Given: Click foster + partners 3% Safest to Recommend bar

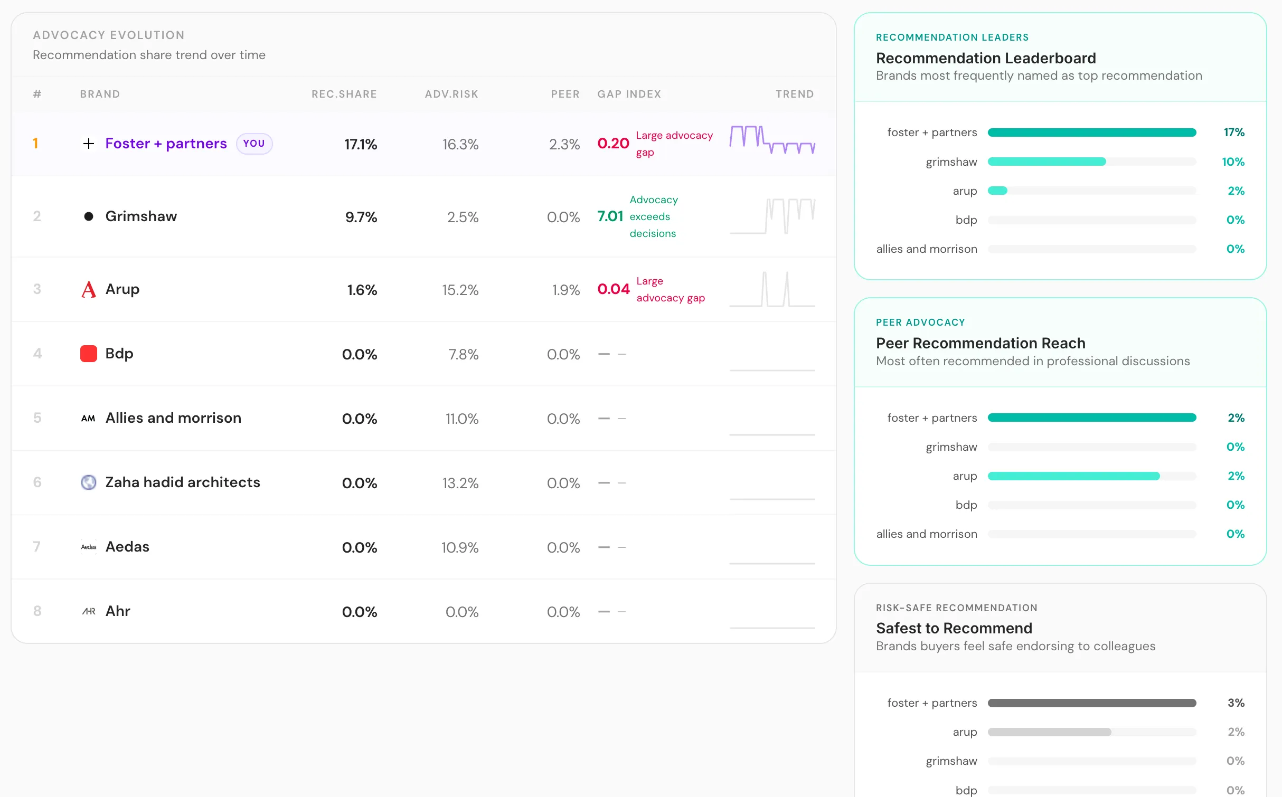Looking at the screenshot, I should (1092, 703).
